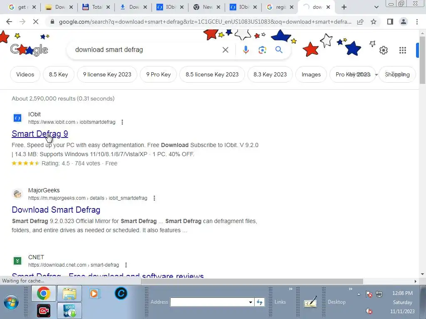The image size is (426, 319).
Task: Open the Action Center flag tray icon
Action: [x=369, y=294]
